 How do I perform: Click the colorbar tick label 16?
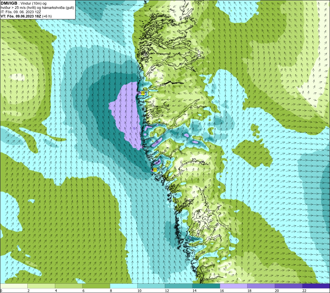tap(222, 291)
